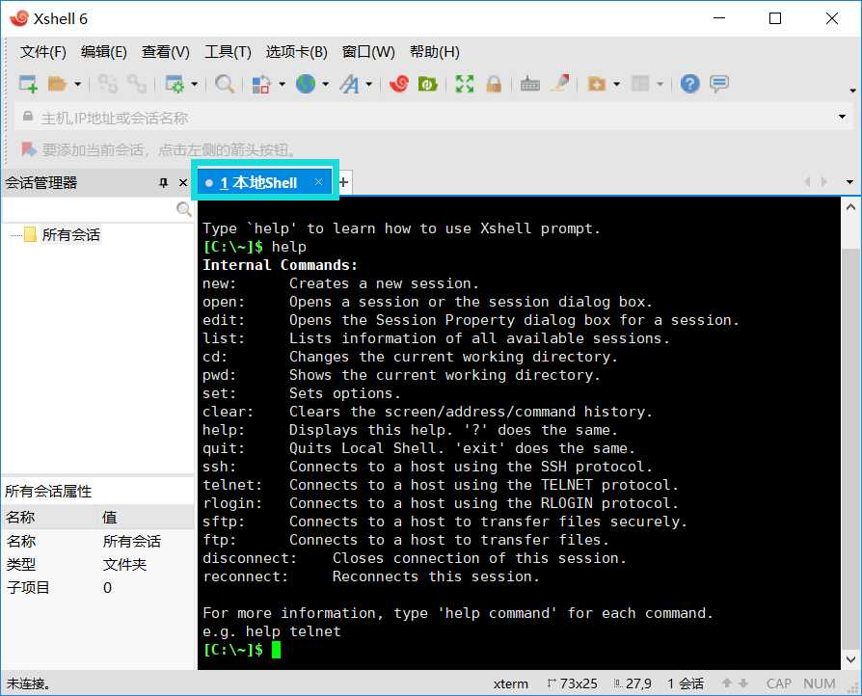Click the speech bubble feedback icon
Screen dimensions: 862x696
pos(719,84)
